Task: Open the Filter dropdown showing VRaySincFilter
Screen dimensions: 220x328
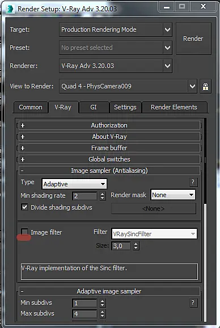Action: [154, 234]
